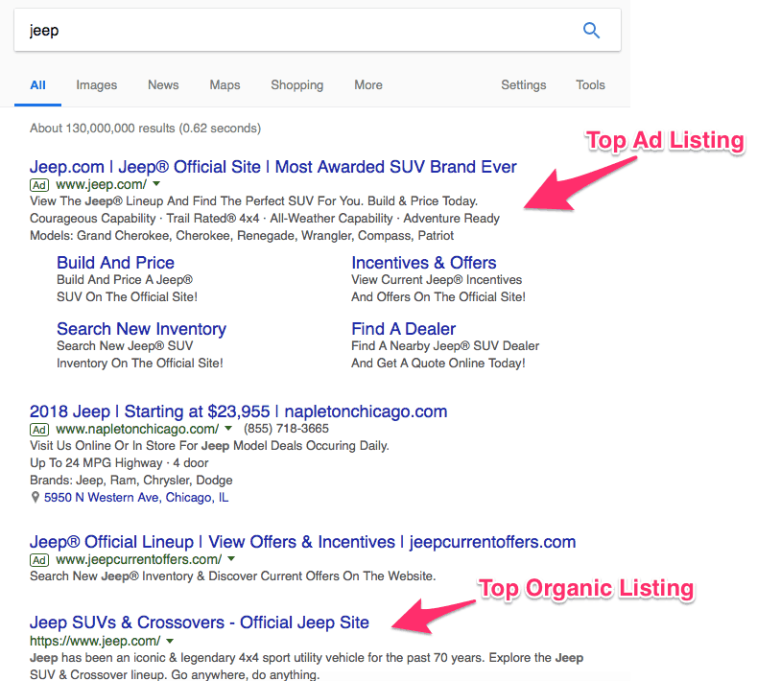Open dropdown arrow beside www.jeepcurrentoffers.com/

[231, 559]
